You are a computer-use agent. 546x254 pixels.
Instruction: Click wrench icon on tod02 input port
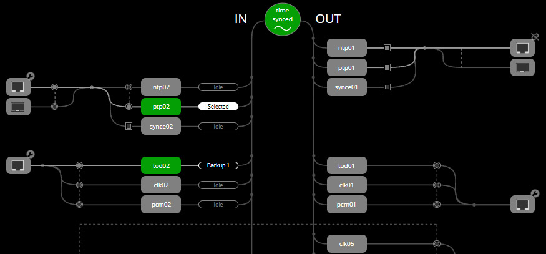coord(31,155)
